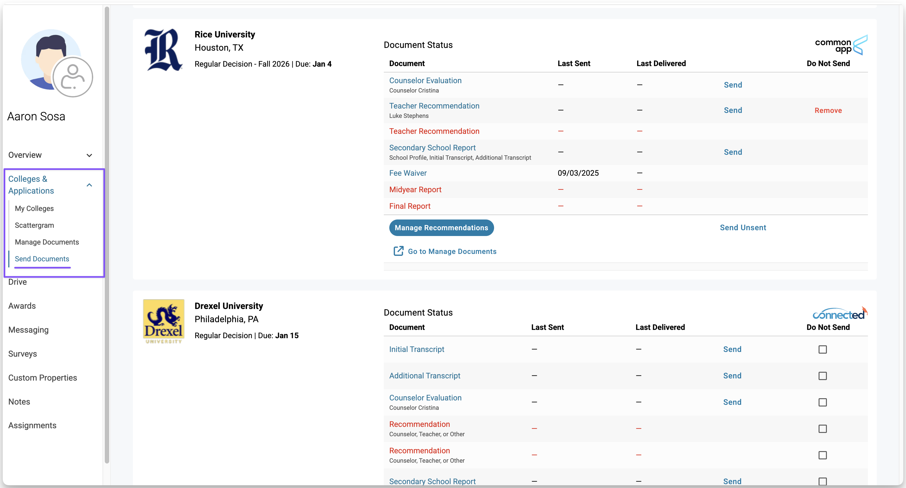Send Drexel Counselor Evaluation
The width and height of the screenshot is (906, 488).
coord(732,402)
